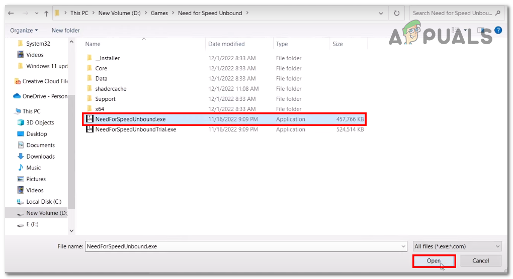Click the Open button
513x279 pixels.
click(x=434, y=261)
